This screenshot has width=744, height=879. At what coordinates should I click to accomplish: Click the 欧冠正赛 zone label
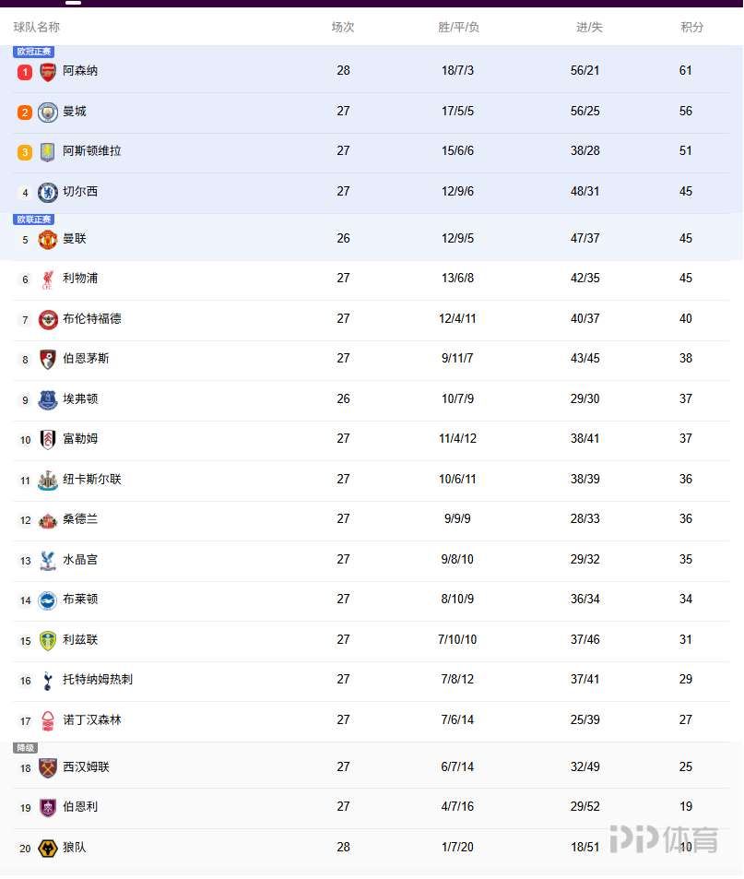click(34, 52)
